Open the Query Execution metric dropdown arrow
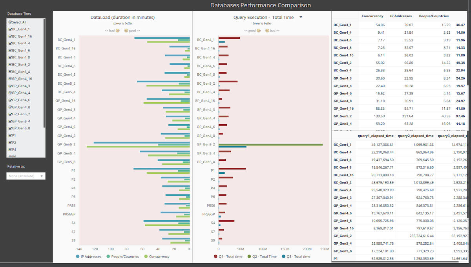The image size is (471, 267). click(301, 17)
